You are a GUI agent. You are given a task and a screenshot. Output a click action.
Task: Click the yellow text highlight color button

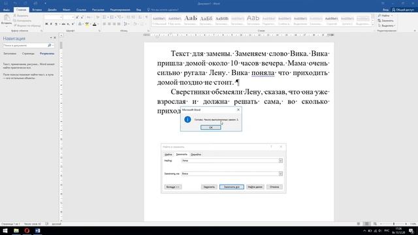(x=87, y=24)
